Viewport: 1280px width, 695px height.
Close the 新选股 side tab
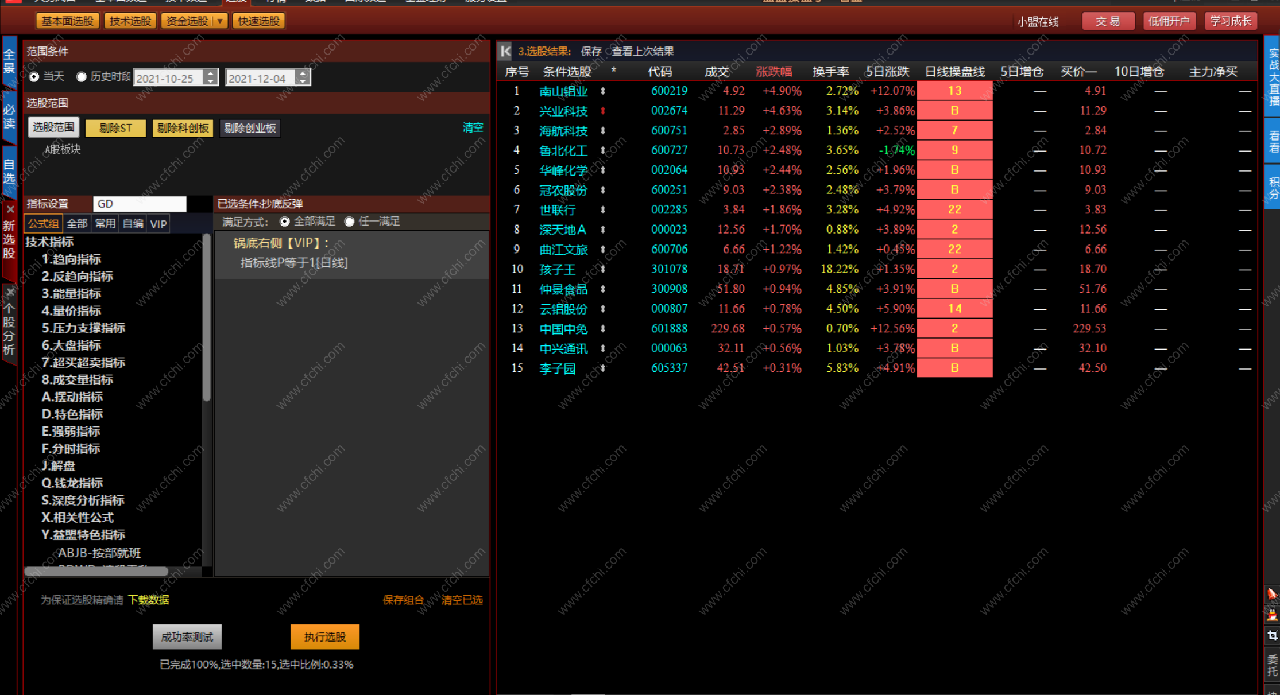[10, 209]
